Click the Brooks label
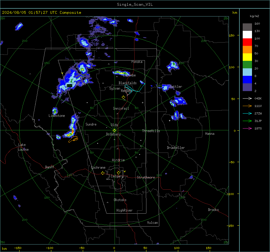270x252 pixels. click(x=213, y=210)
